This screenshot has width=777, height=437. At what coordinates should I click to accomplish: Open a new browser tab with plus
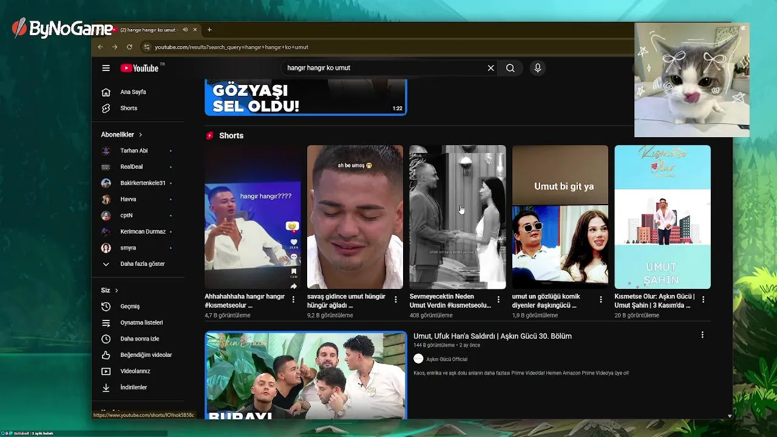click(x=209, y=30)
